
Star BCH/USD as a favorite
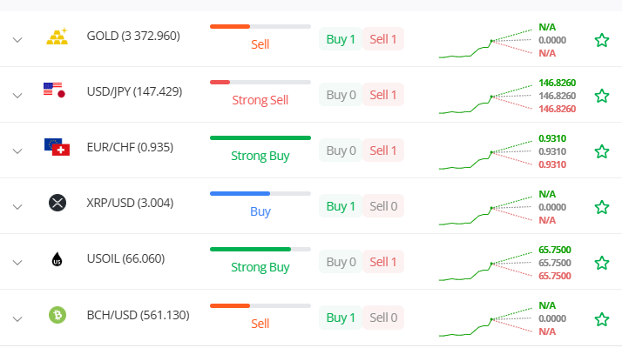coord(602,319)
